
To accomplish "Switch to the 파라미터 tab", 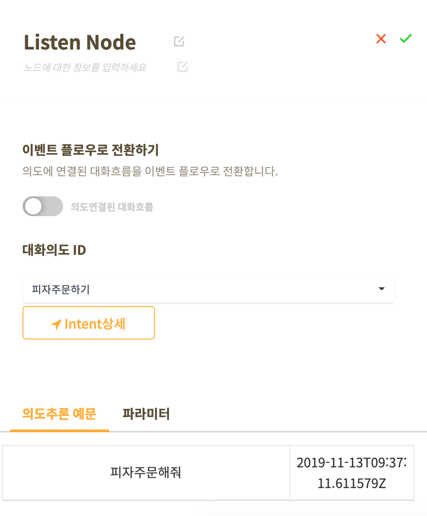I will tap(146, 414).
